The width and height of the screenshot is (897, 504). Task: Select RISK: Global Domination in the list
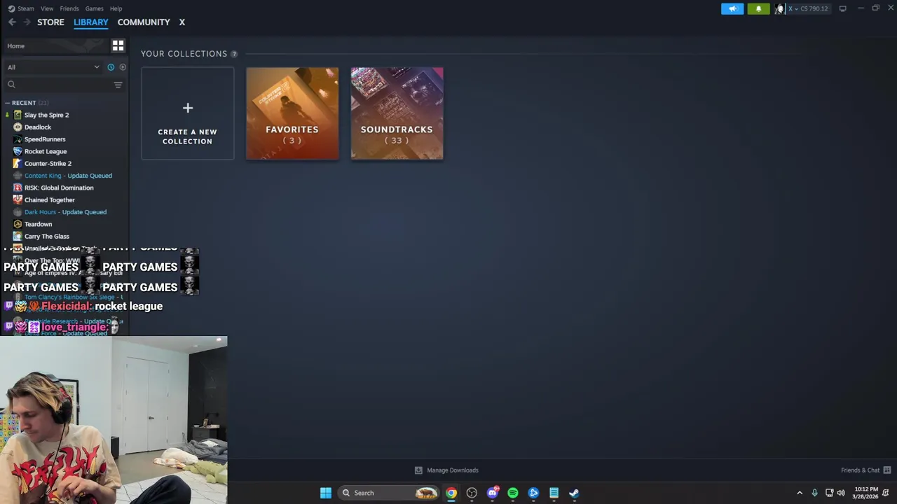pos(59,188)
